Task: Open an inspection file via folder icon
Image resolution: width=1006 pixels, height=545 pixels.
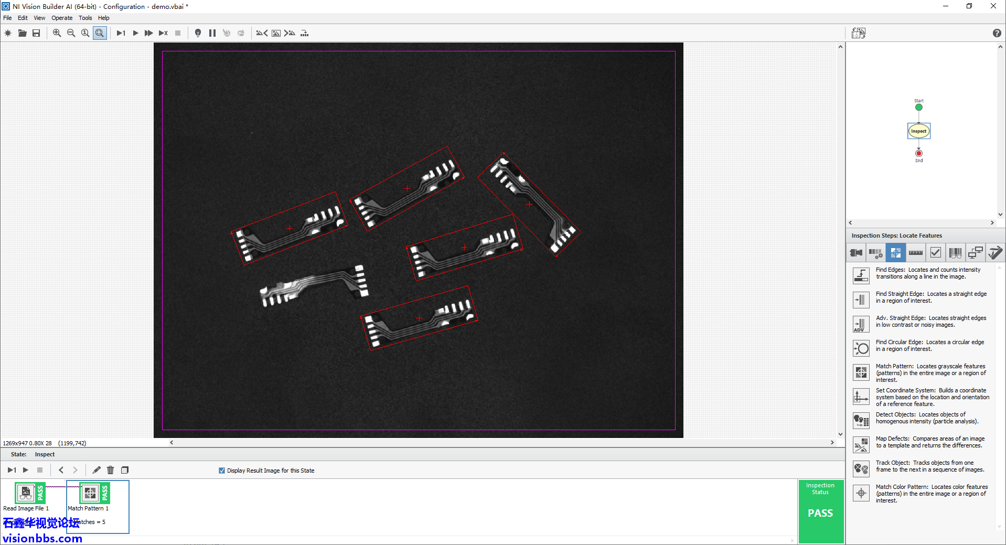Action: pyautogui.click(x=22, y=33)
